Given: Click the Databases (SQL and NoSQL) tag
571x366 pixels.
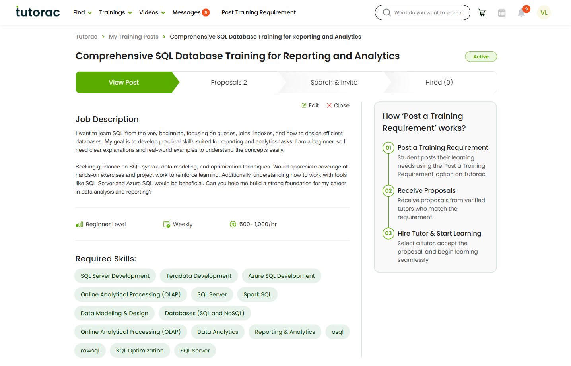Looking at the screenshot, I should [x=205, y=313].
